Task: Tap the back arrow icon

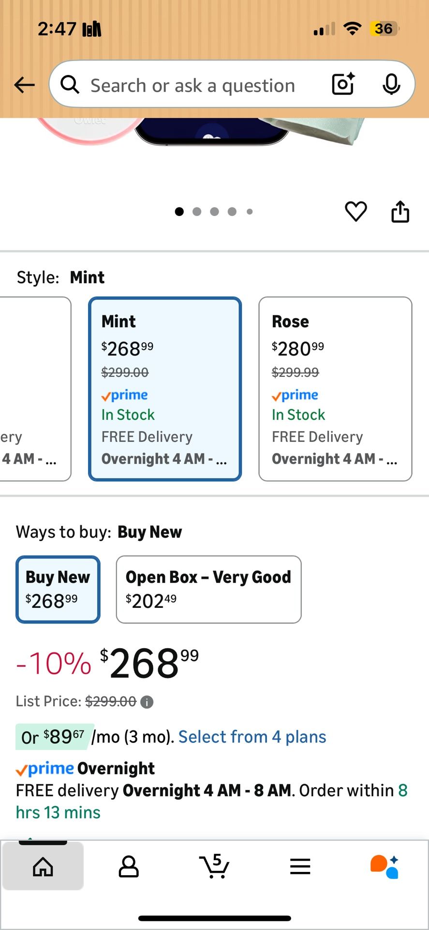Action: (24, 85)
